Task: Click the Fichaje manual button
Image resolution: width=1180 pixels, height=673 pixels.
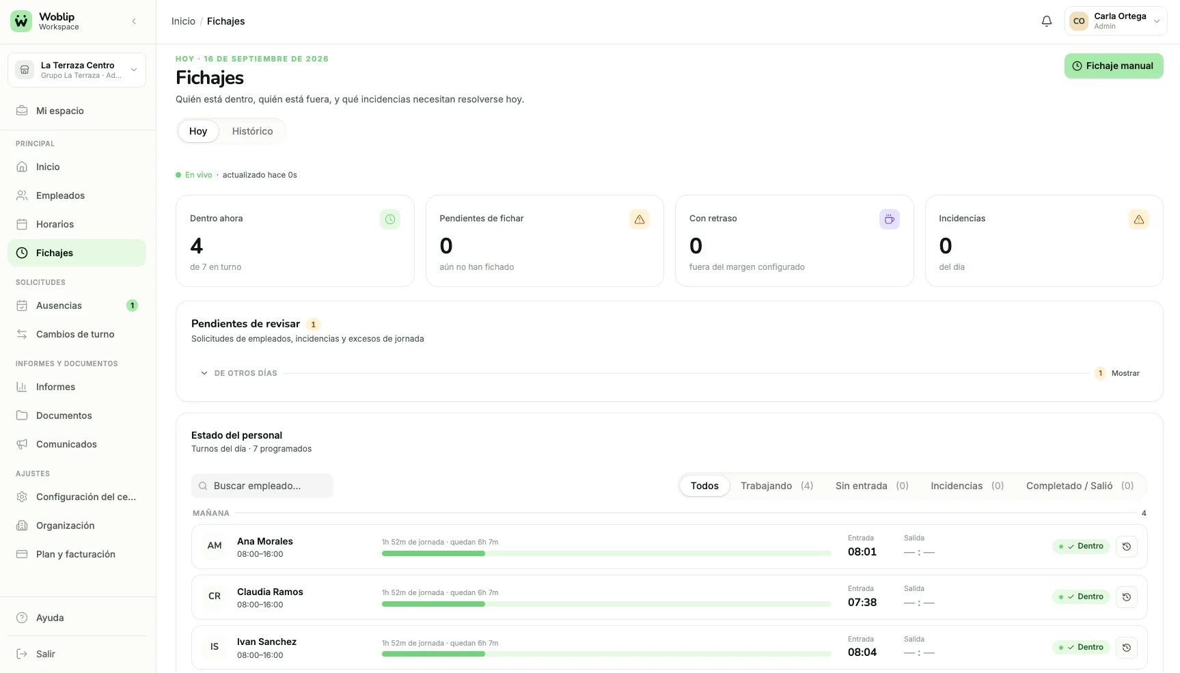Action: (x=1114, y=66)
